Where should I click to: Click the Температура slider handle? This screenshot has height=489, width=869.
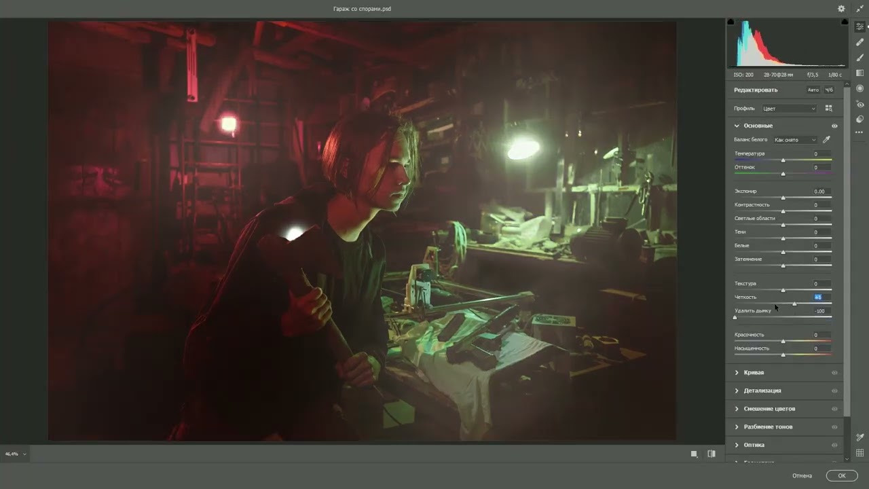pos(783,160)
